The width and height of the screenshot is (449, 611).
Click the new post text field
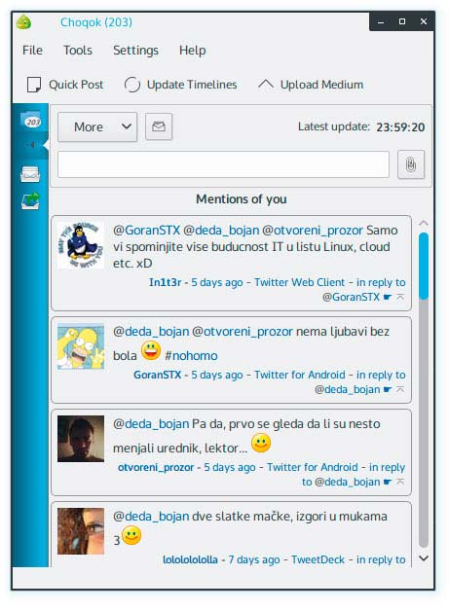[x=223, y=164]
